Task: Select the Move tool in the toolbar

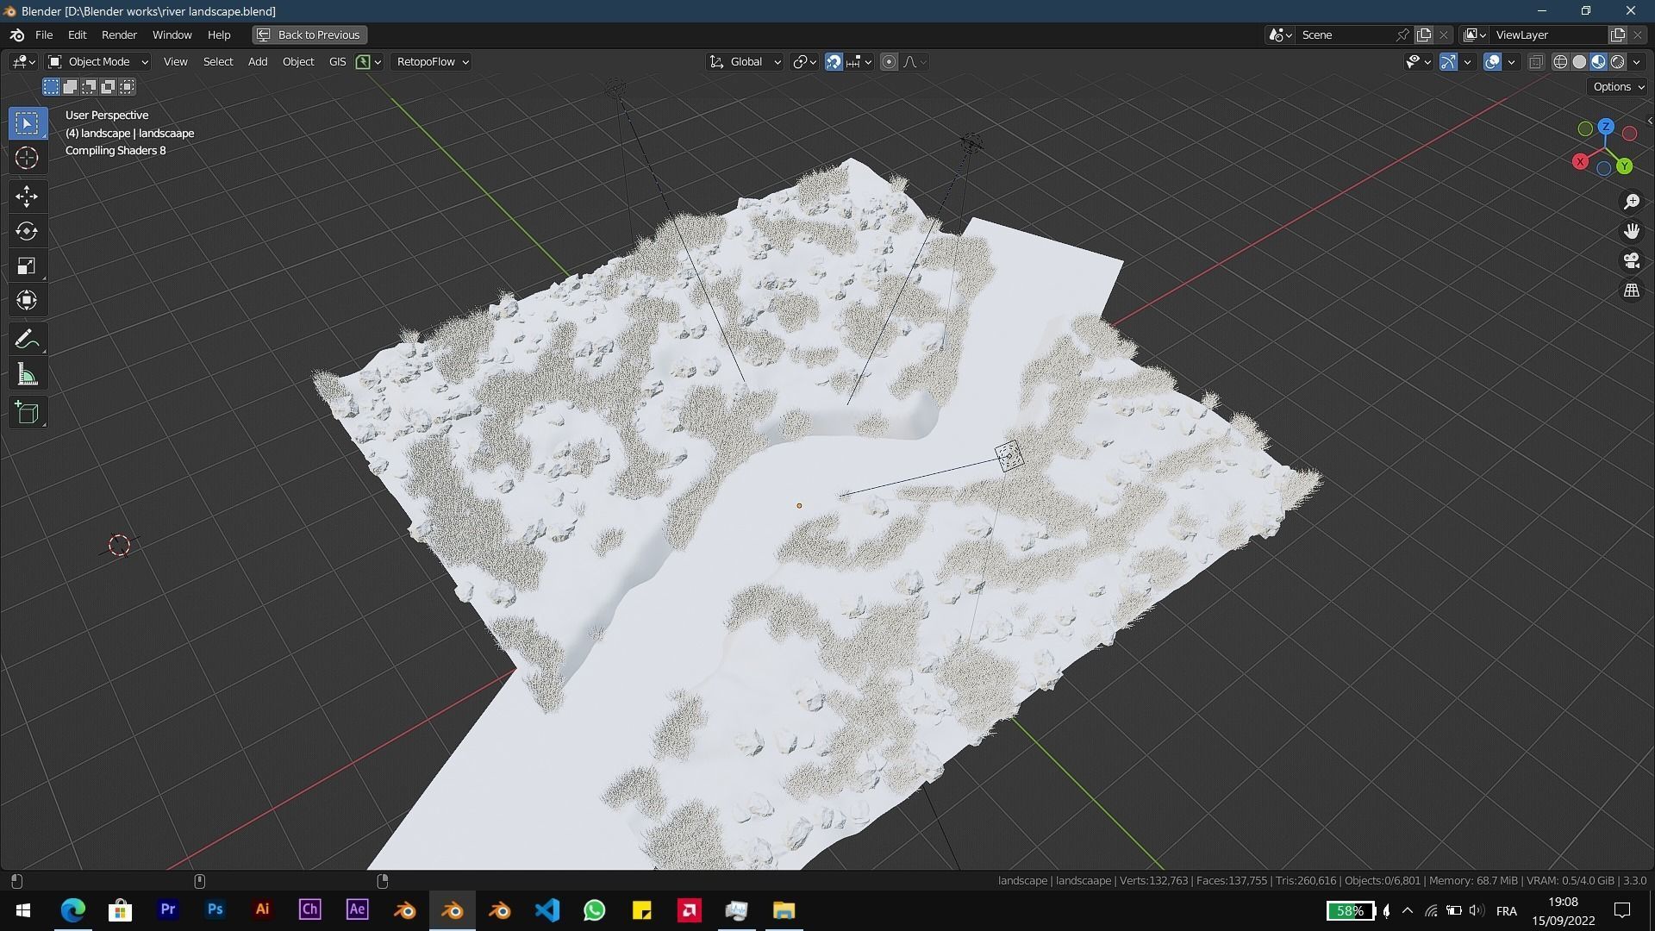Action: (x=27, y=197)
